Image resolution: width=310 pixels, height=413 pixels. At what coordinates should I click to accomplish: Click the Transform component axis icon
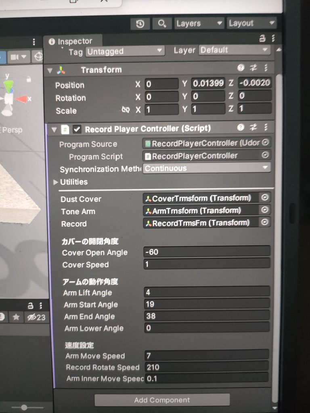(61, 70)
